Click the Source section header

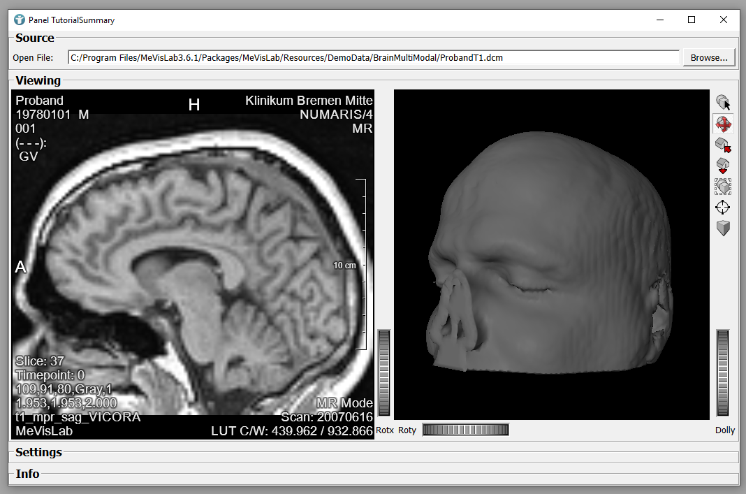pyautogui.click(x=35, y=38)
